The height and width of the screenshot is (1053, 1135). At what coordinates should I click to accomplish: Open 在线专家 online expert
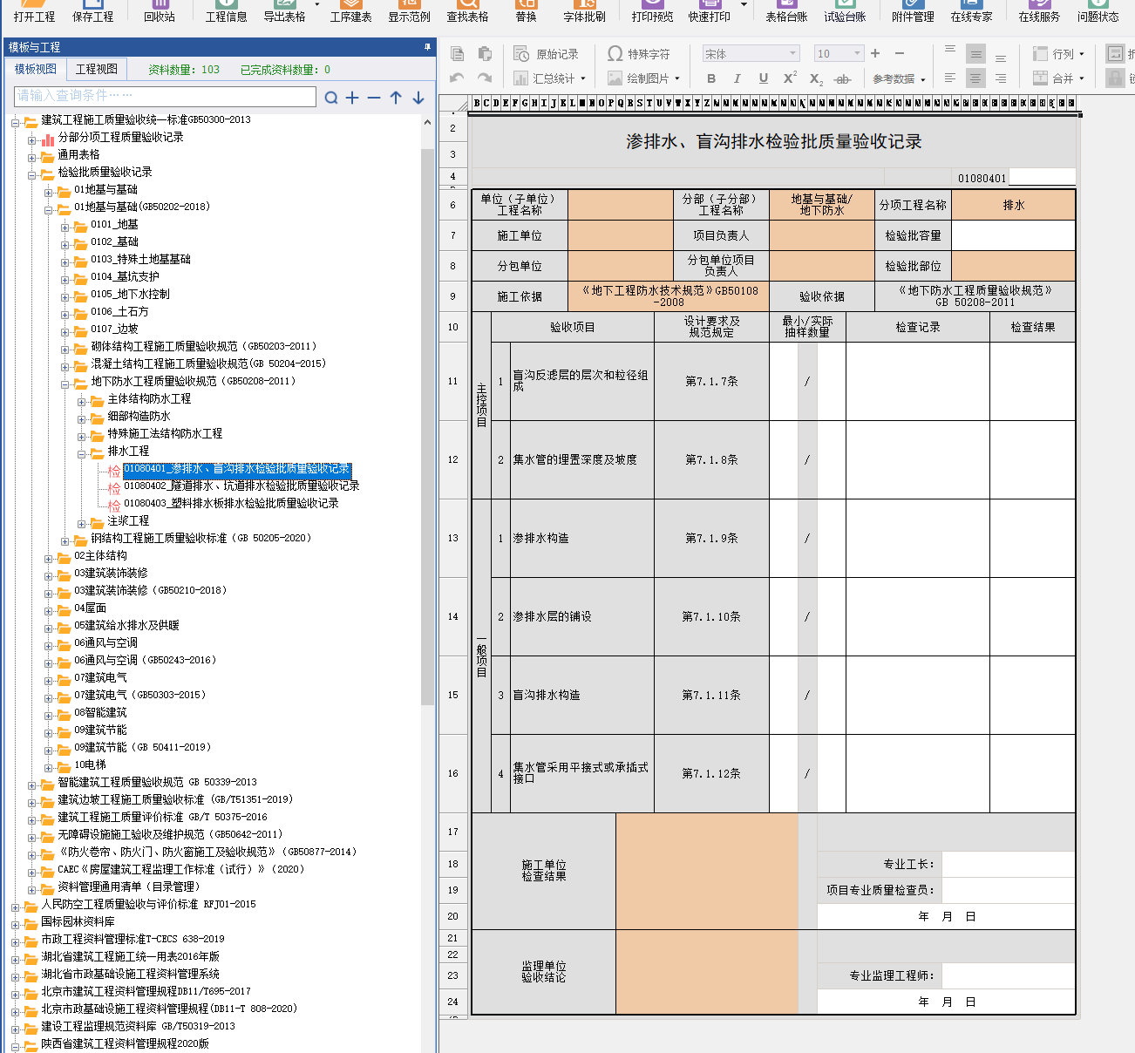click(972, 11)
